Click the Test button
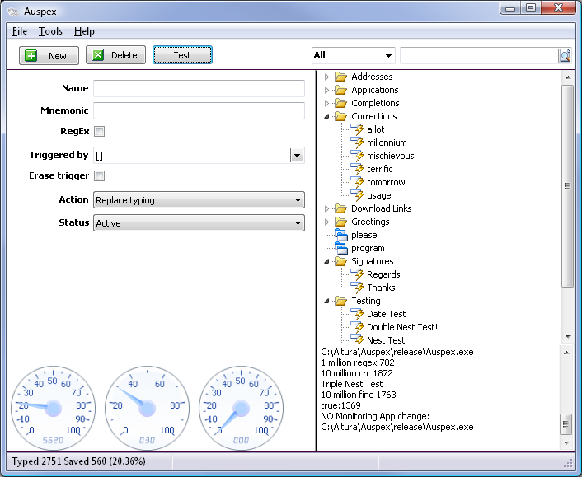The height and width of the screenshot is (477, 582). click(x=182, y=55)
